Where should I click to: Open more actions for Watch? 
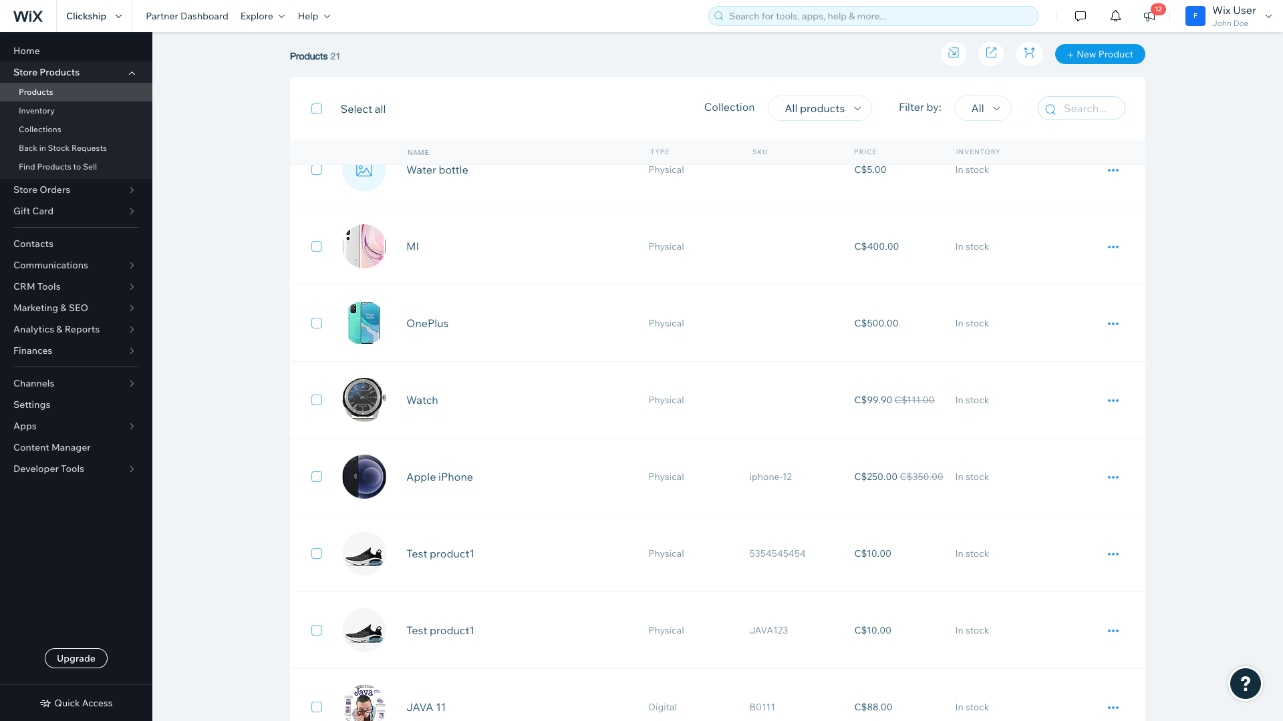coord(1113,401)
